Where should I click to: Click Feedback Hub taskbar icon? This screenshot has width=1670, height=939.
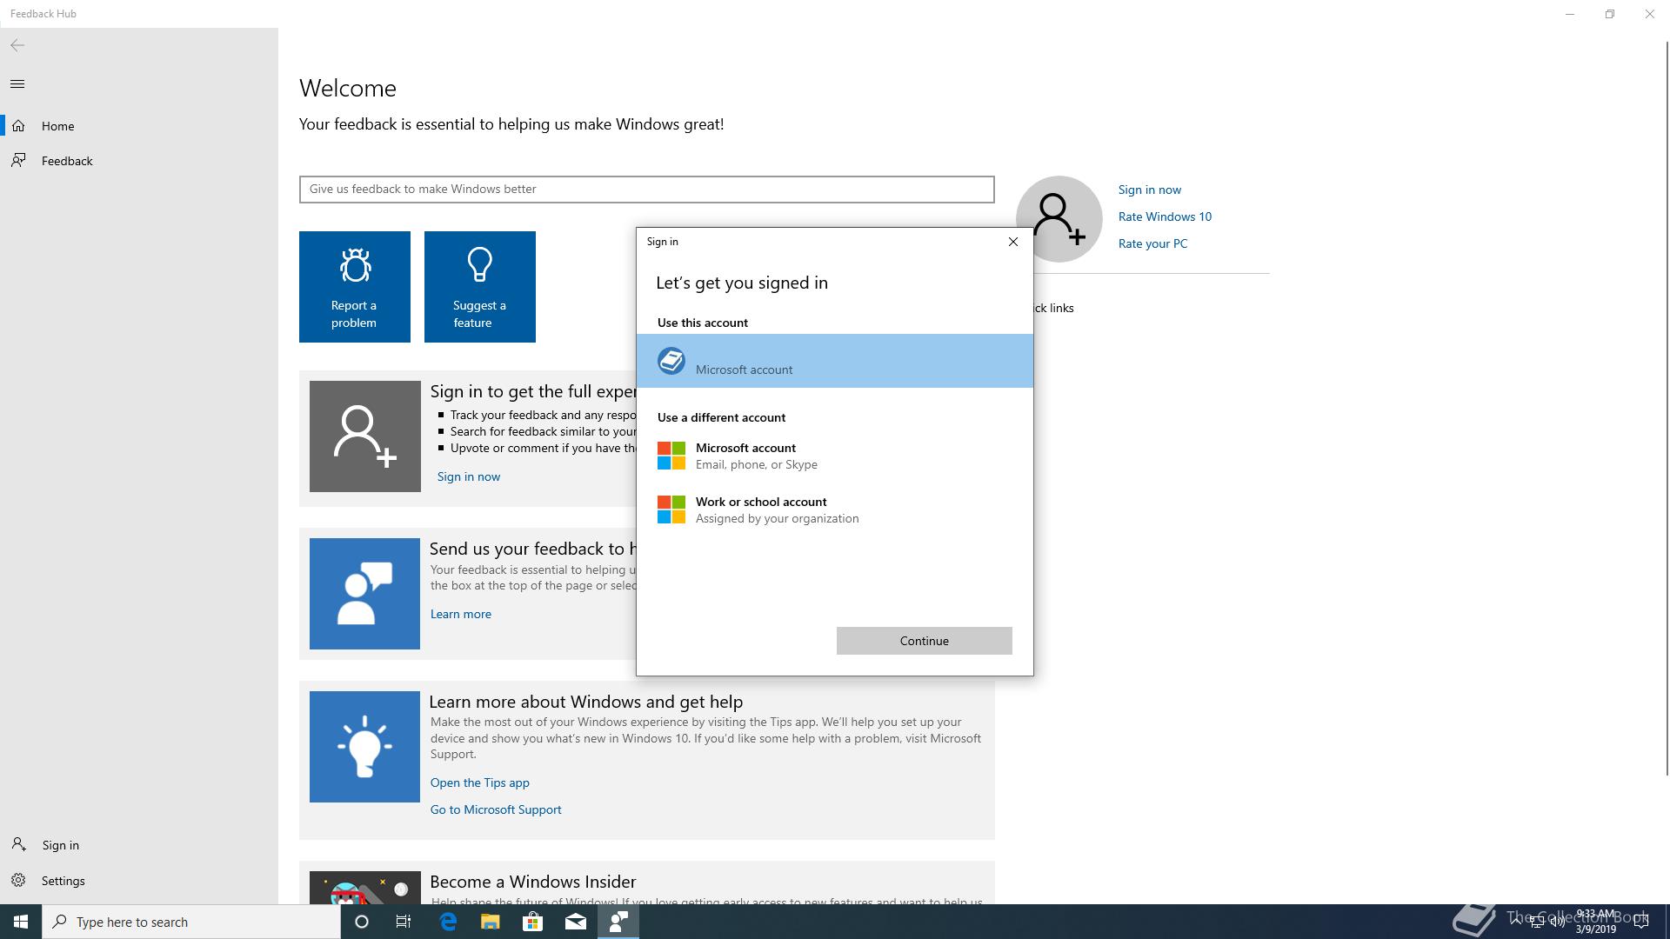(x=618, y=922)
